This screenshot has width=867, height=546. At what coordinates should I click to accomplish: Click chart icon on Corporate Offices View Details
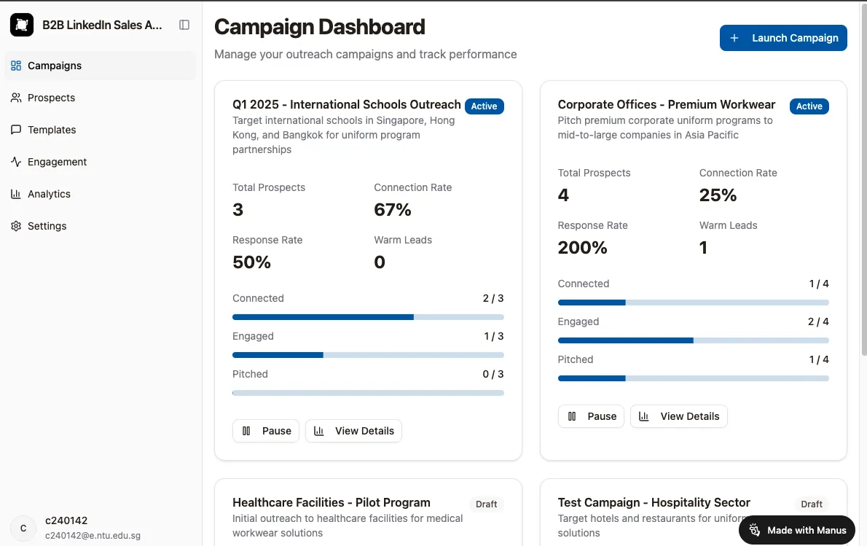(x=643, y=416)
